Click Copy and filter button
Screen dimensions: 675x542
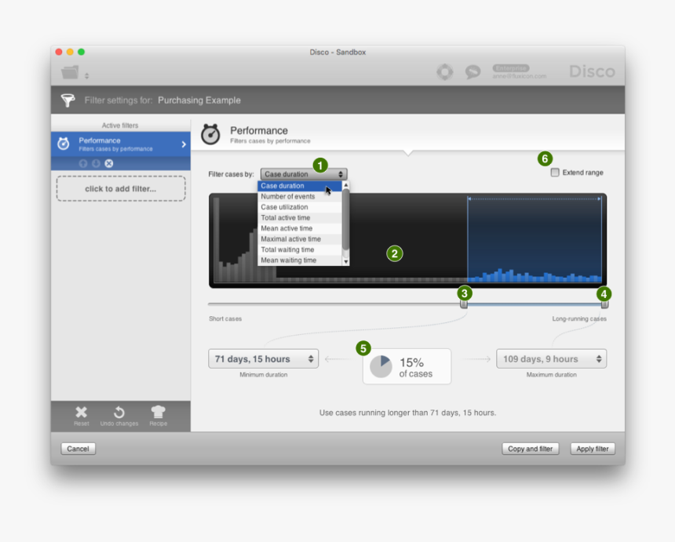point(530,449)
